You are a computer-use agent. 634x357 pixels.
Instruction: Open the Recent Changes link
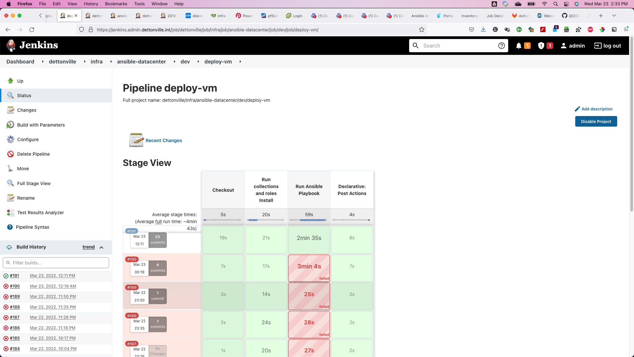[163, 140]
